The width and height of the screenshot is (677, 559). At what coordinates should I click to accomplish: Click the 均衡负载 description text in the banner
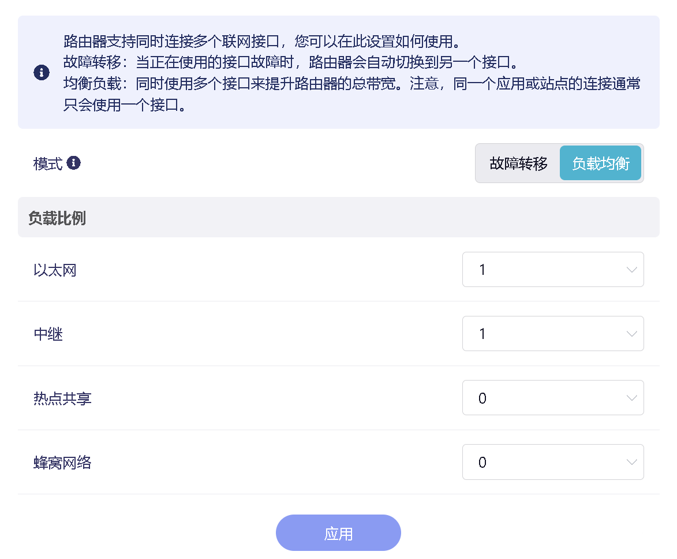pyautogui.click(x=351, y=84)
